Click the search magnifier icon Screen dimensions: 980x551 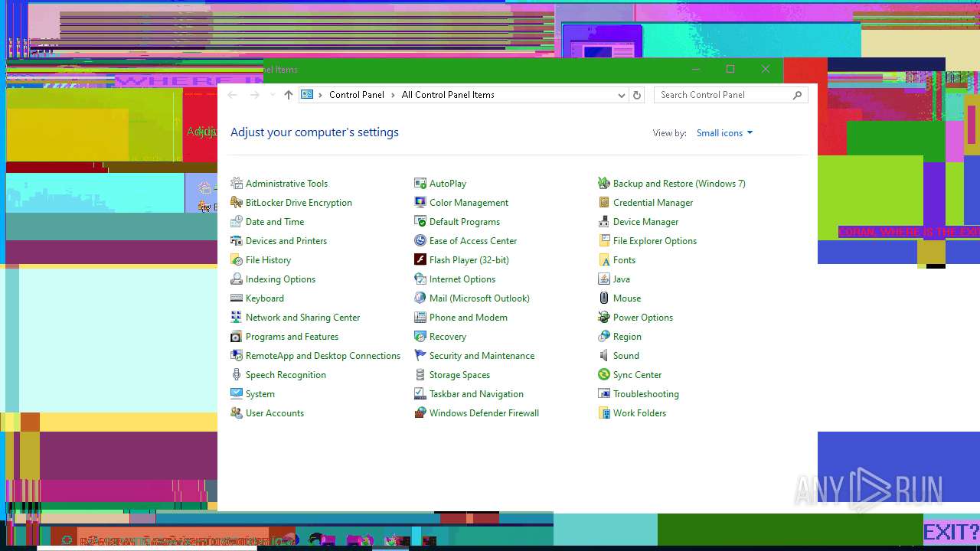797,95
